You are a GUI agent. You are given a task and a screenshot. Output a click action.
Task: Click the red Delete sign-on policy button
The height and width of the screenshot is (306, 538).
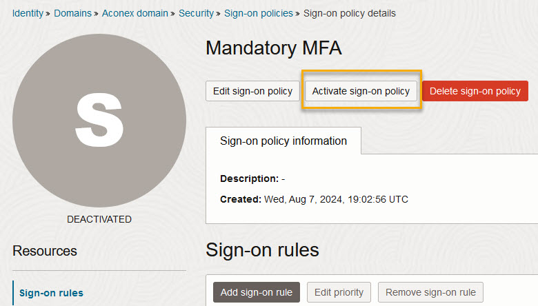pyautogui.click(x=475, y=91)
